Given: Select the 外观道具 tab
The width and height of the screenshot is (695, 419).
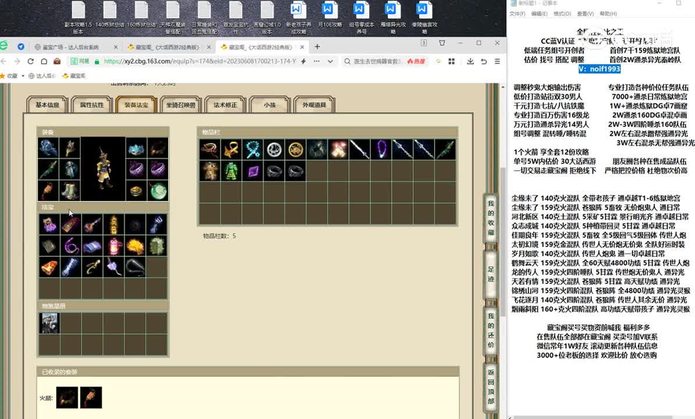Looking at the screenshot, I should (314, 105).
